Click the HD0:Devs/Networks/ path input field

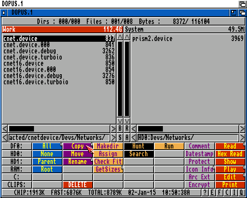click(x=188, y=138)
